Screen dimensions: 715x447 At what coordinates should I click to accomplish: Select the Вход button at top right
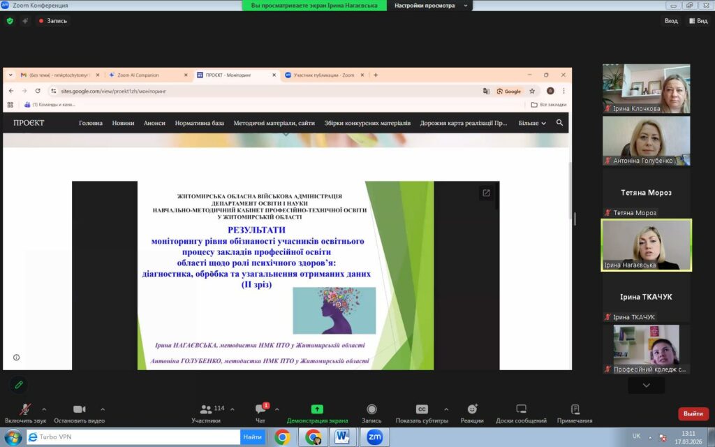(x=671, y=21)
